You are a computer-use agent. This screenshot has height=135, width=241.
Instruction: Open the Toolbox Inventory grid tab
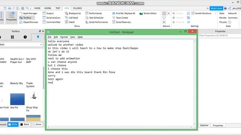(x=12, y=37)
